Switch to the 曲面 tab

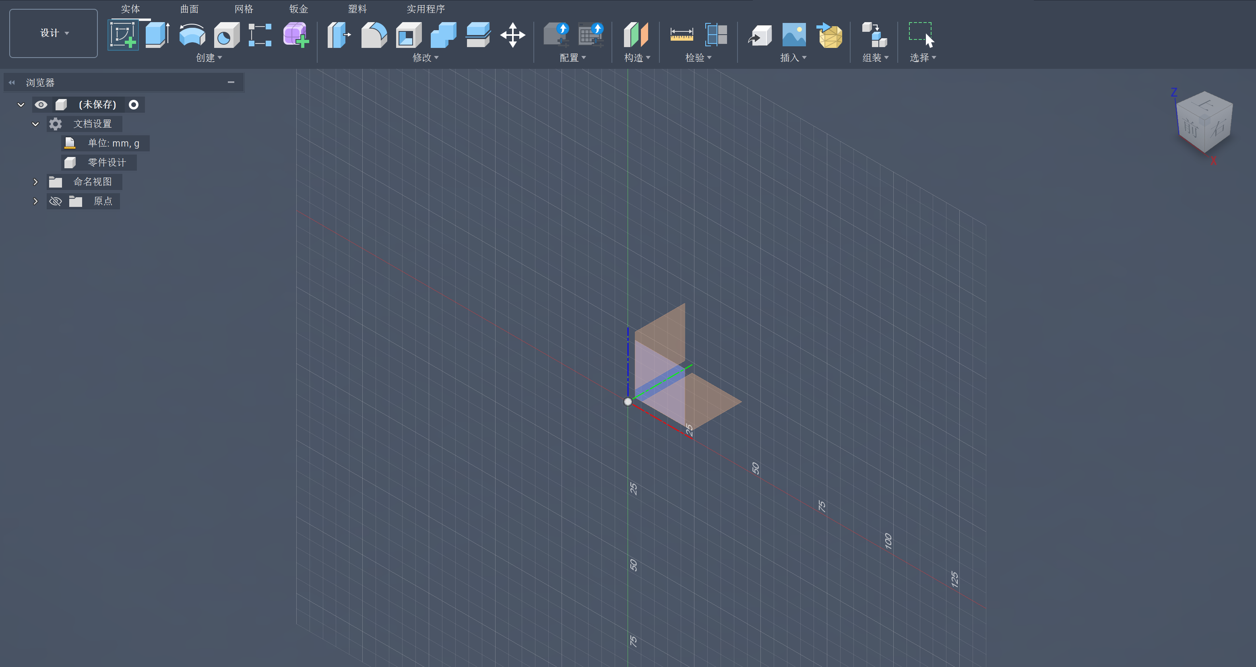click(189, 9)
